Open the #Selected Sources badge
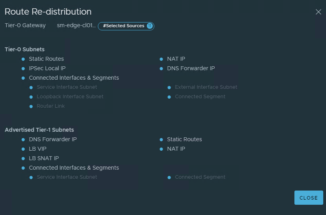 [x=126, y=26]
